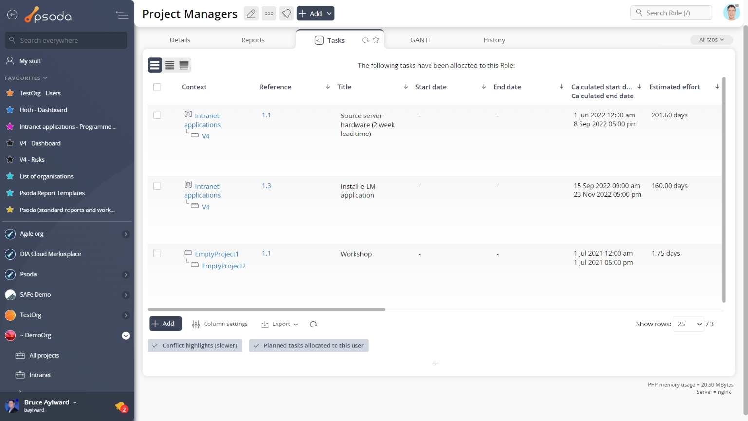This screenshot has height=421, width=748.
Task: Switch to the Details tab
Action: coord(180,40)
